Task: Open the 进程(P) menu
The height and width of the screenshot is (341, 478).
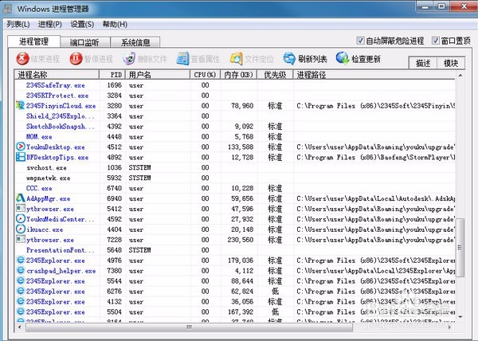Action: tap(50, 24)
